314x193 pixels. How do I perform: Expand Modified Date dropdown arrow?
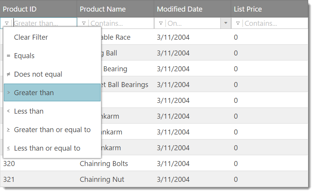226,23
